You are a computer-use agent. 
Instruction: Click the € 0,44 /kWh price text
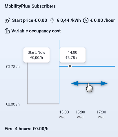69,20
